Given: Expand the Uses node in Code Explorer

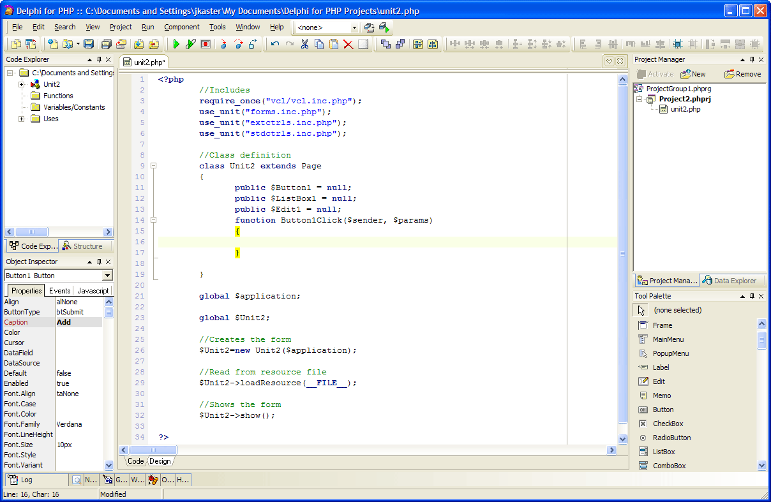Looking at the screenshot, I should (21, 119).
